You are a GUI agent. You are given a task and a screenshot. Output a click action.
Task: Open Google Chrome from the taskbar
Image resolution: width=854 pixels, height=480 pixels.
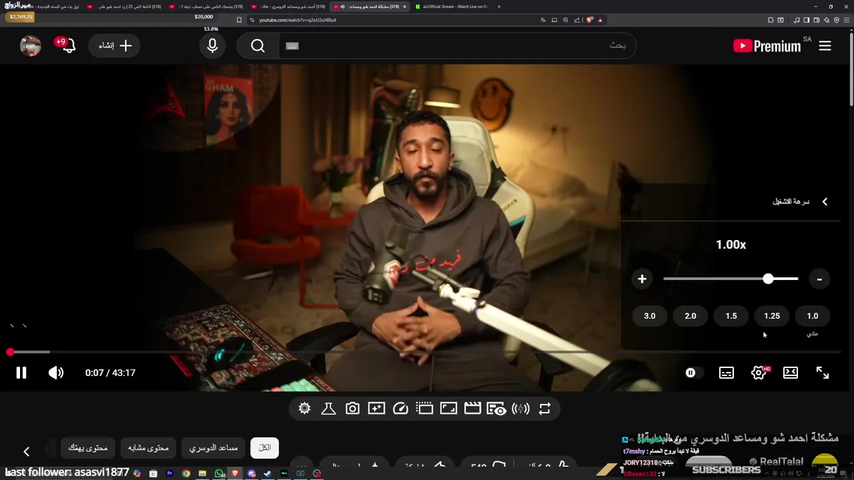tap(186, 473)
